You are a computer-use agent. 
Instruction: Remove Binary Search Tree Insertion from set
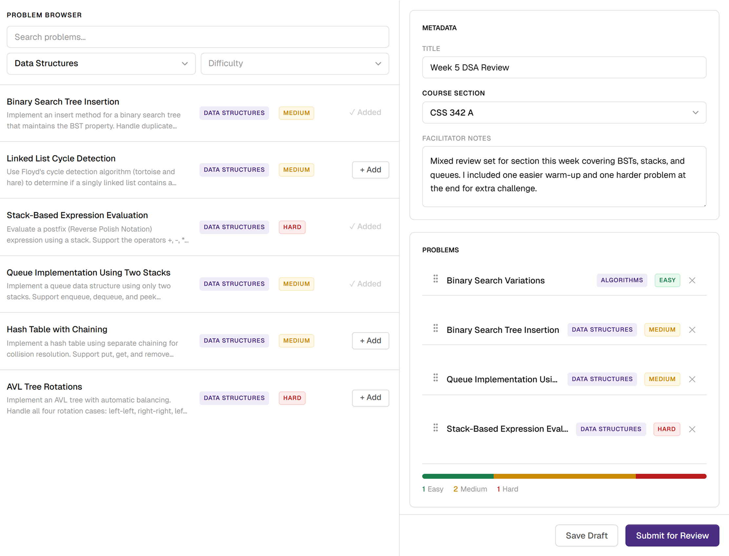[x=692, y=329]
